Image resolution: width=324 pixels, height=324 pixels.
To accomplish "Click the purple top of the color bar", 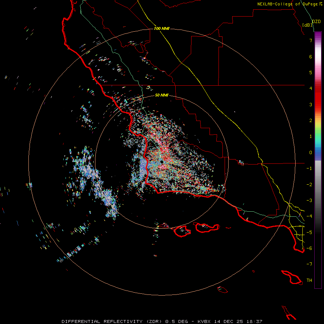I will pyautogui.click(x=318, y=35).
